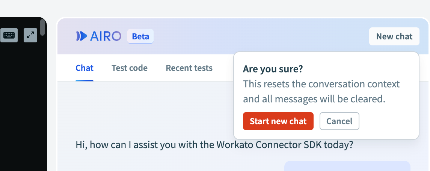Switch to the Chat tab
The image size is (430, 171).
[x=84, y=68]
